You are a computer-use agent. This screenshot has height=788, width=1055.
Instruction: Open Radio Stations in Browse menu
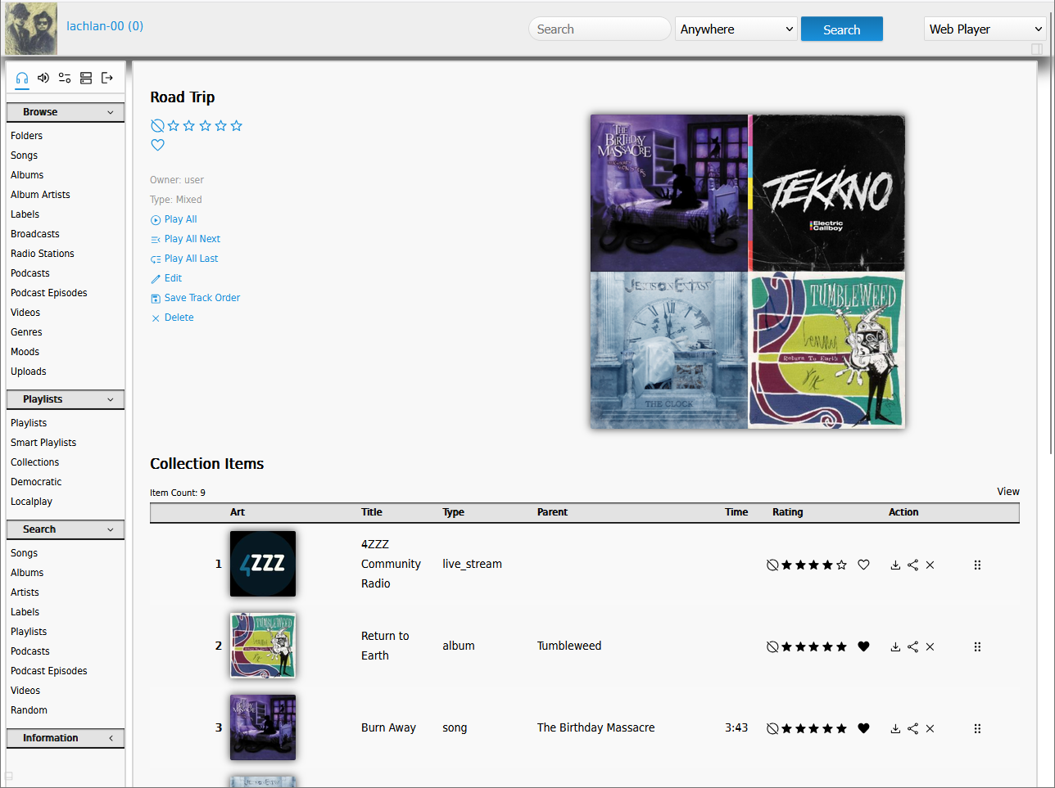(43, 254)
